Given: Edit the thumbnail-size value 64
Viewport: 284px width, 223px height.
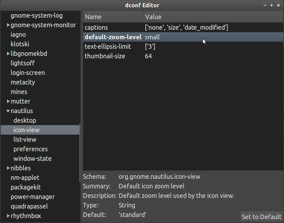Looking at the screenshot, I should point(148,56).
